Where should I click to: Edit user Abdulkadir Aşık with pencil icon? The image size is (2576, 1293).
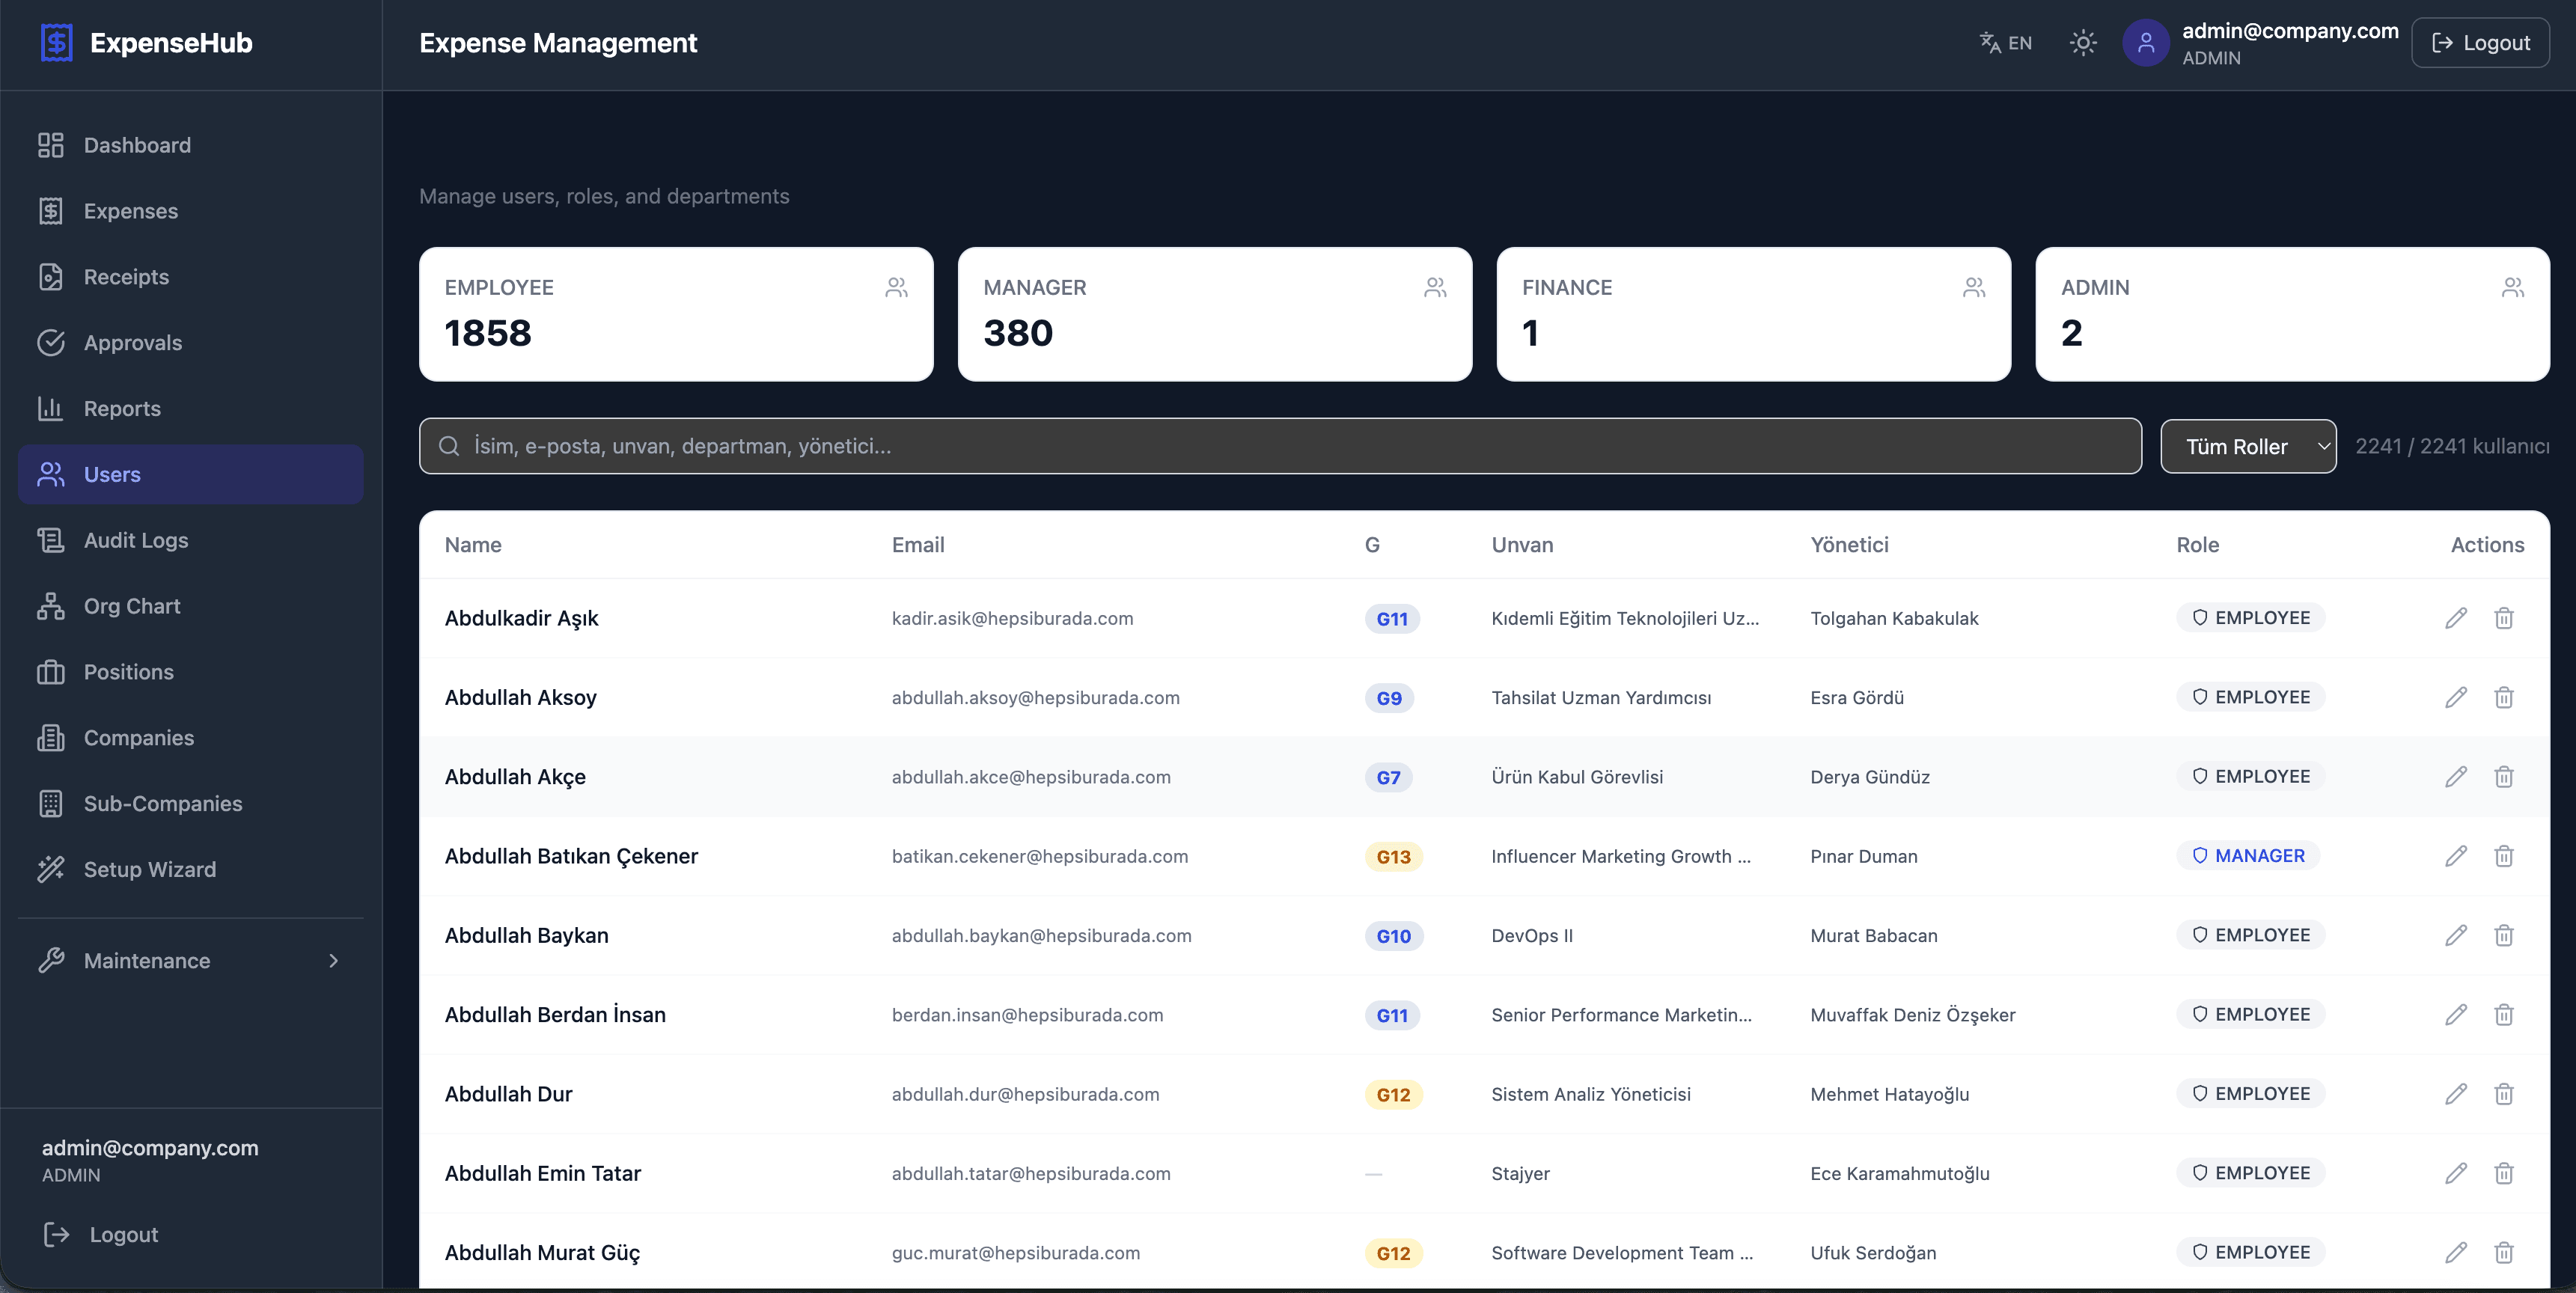pyautogui.click(x=2456, y=618)
